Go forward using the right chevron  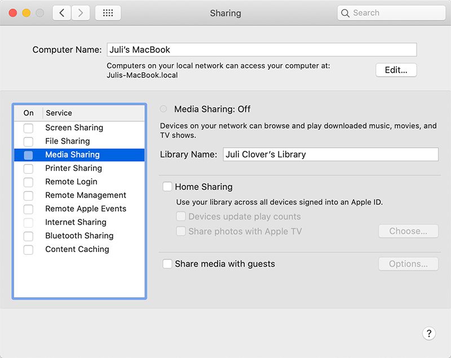[81, 13]
